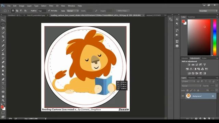The image size is (219, 123).
Task: Open the layer filter Kind dropdown
Action: click(189, 81)
